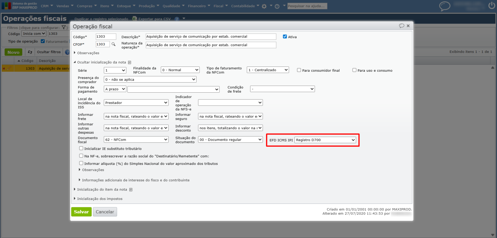The height and width of the screenshot is (238, 497).
Task: Open the Finalidade da NFCom dropdown
Action: coord(180,70)
